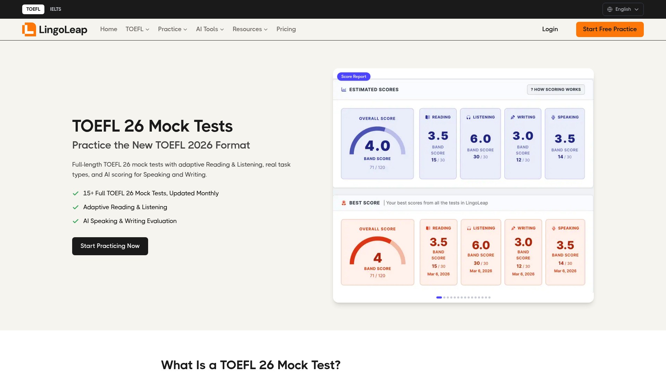Go to the Home page
The width and height of the screenshot is (666, 374).
pos(109,29)
